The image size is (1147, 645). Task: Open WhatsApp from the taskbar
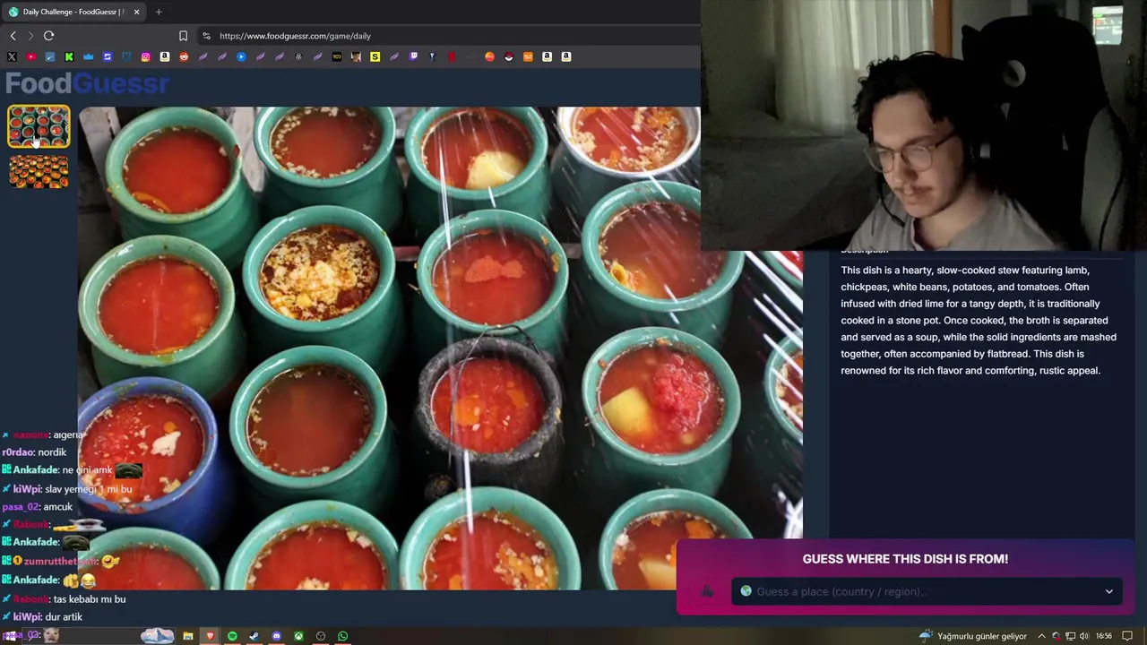point(342,636)
